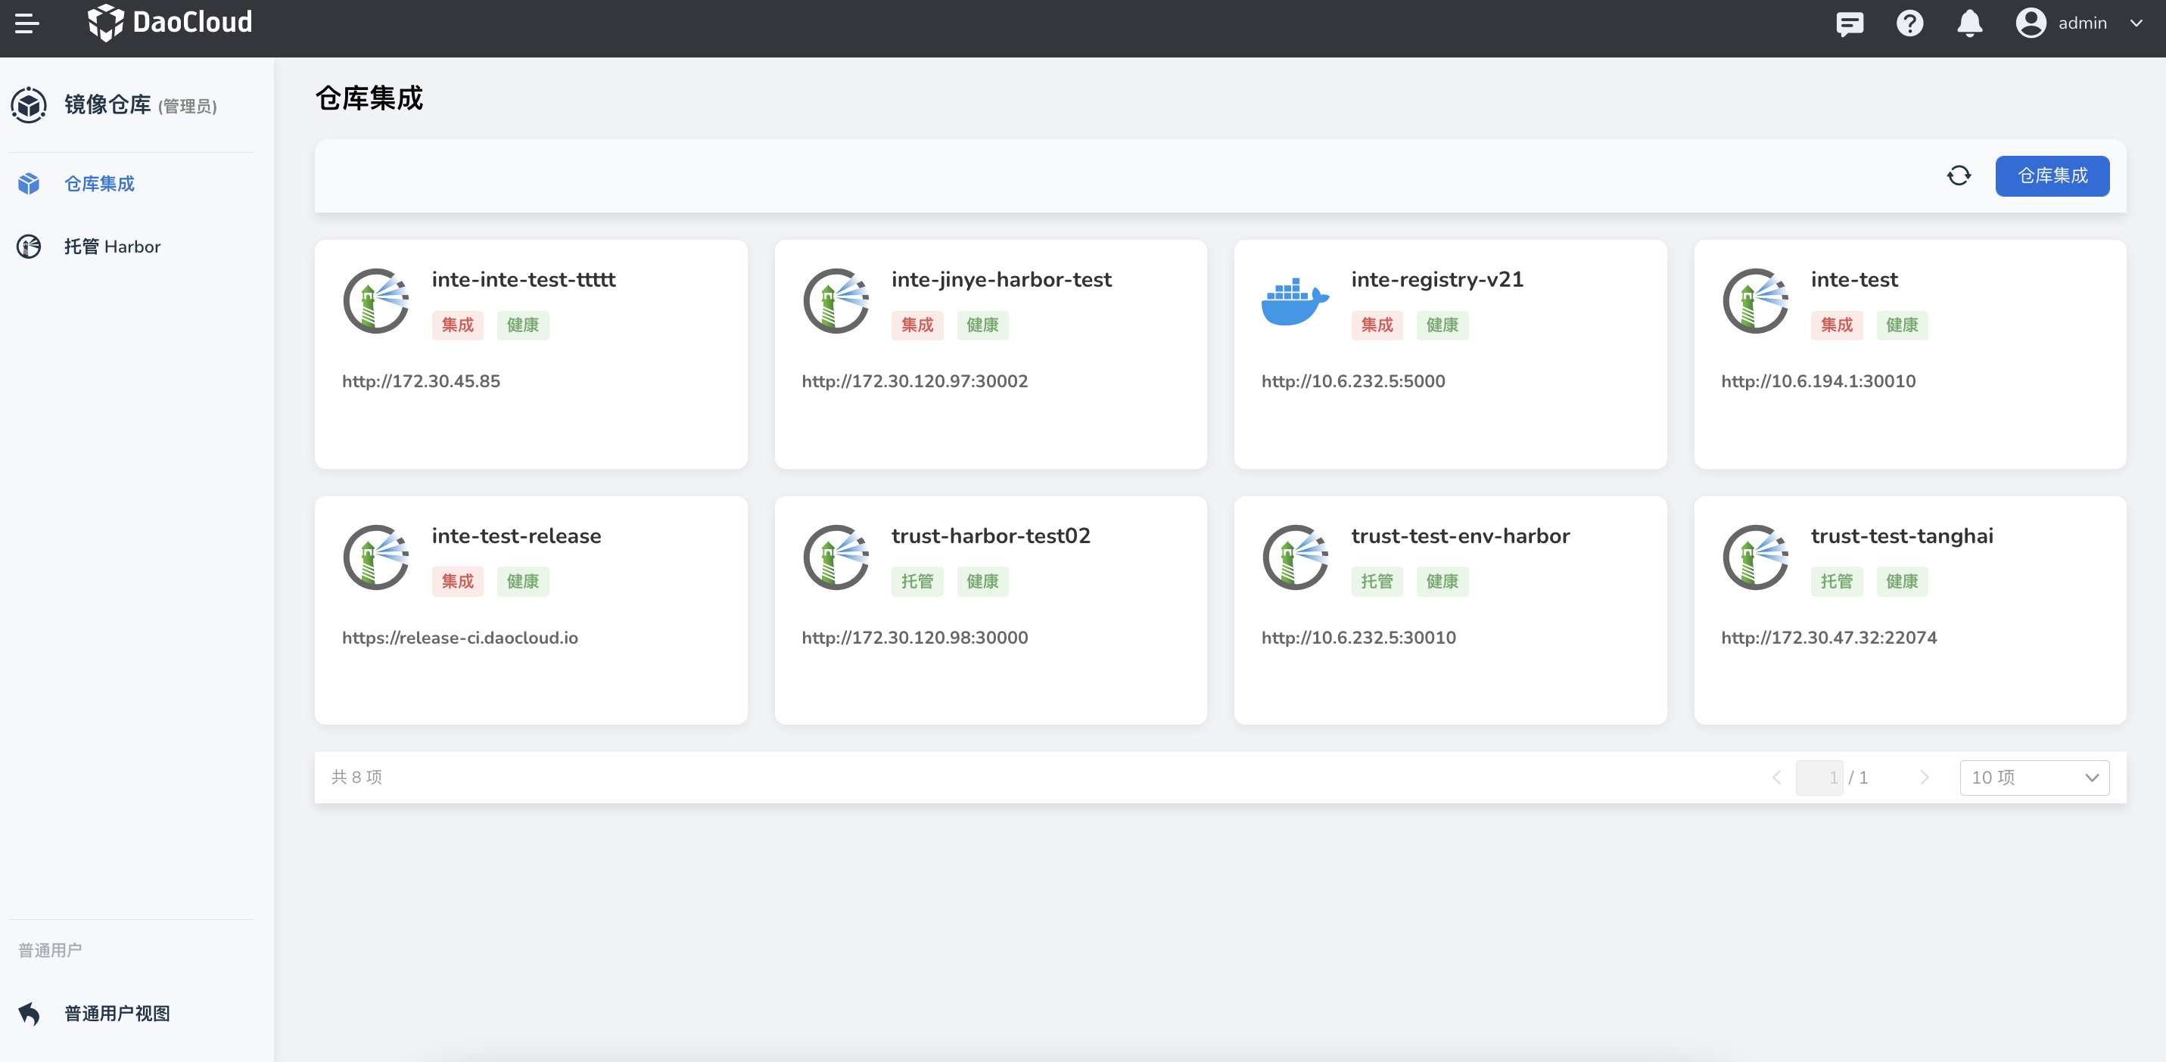Viewport: 2166px width, 1062px height.
Task: Click the back arrow icon beside 普通用户视图
Action: click(x=29, y=1014)
